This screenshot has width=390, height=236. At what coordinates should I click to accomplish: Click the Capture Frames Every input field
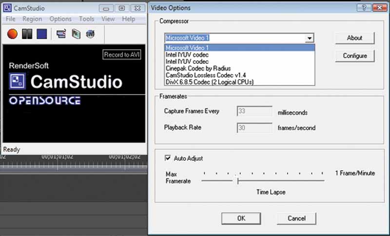(254, 111)
